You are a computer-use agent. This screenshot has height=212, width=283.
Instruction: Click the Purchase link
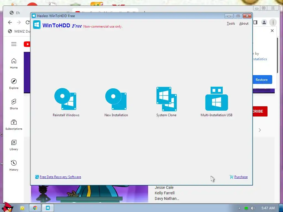tap(241, 177)
